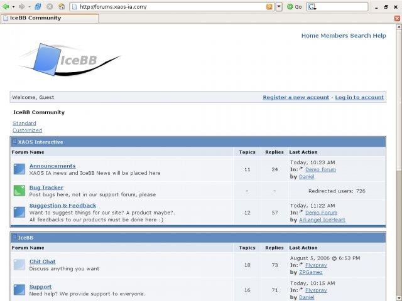Collapse the XAOS Interactive category
Image resolution: width=402 pixels, height=301 pixels.
click(15, 141)
